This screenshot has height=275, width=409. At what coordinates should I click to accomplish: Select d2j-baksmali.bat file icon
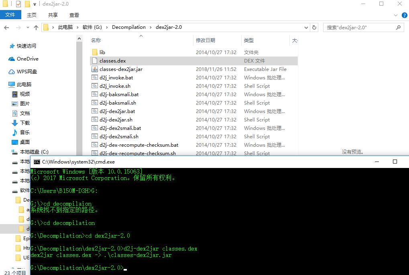click(95, 94)
